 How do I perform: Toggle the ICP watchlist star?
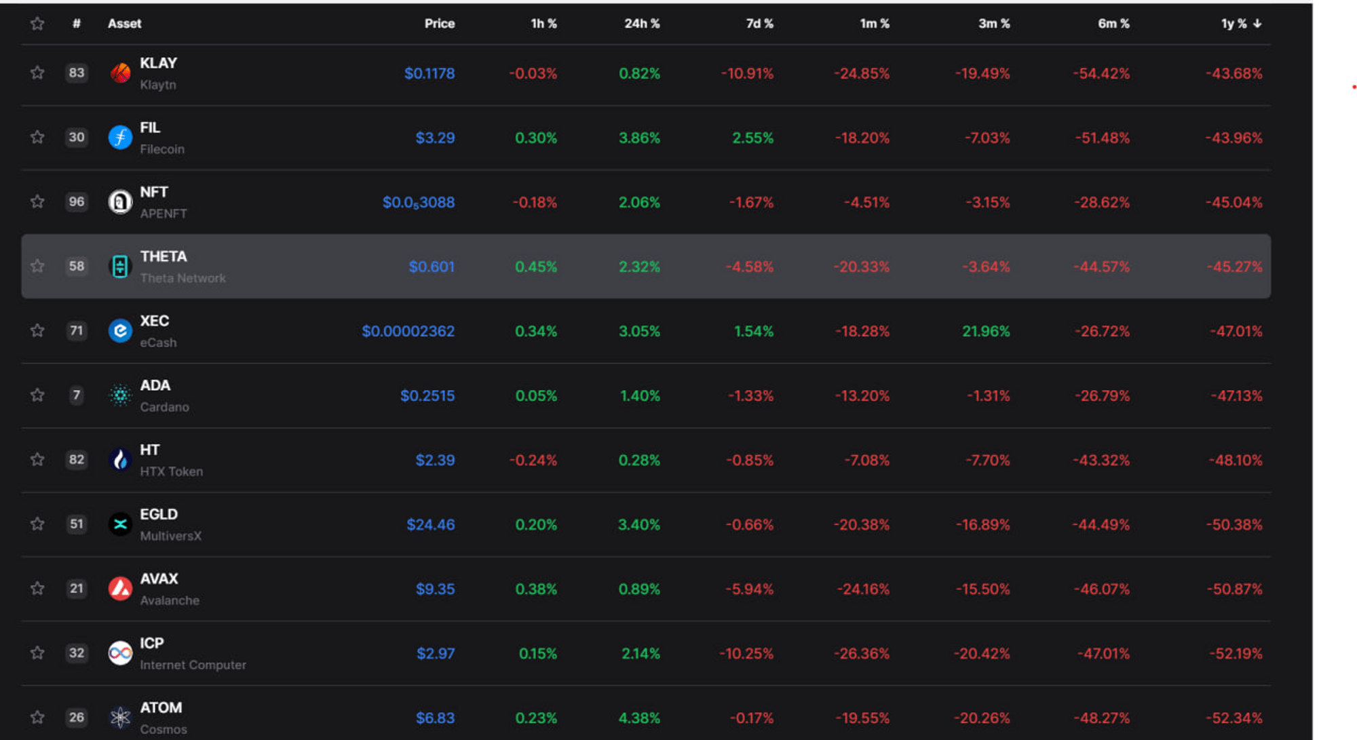[37, 653]
